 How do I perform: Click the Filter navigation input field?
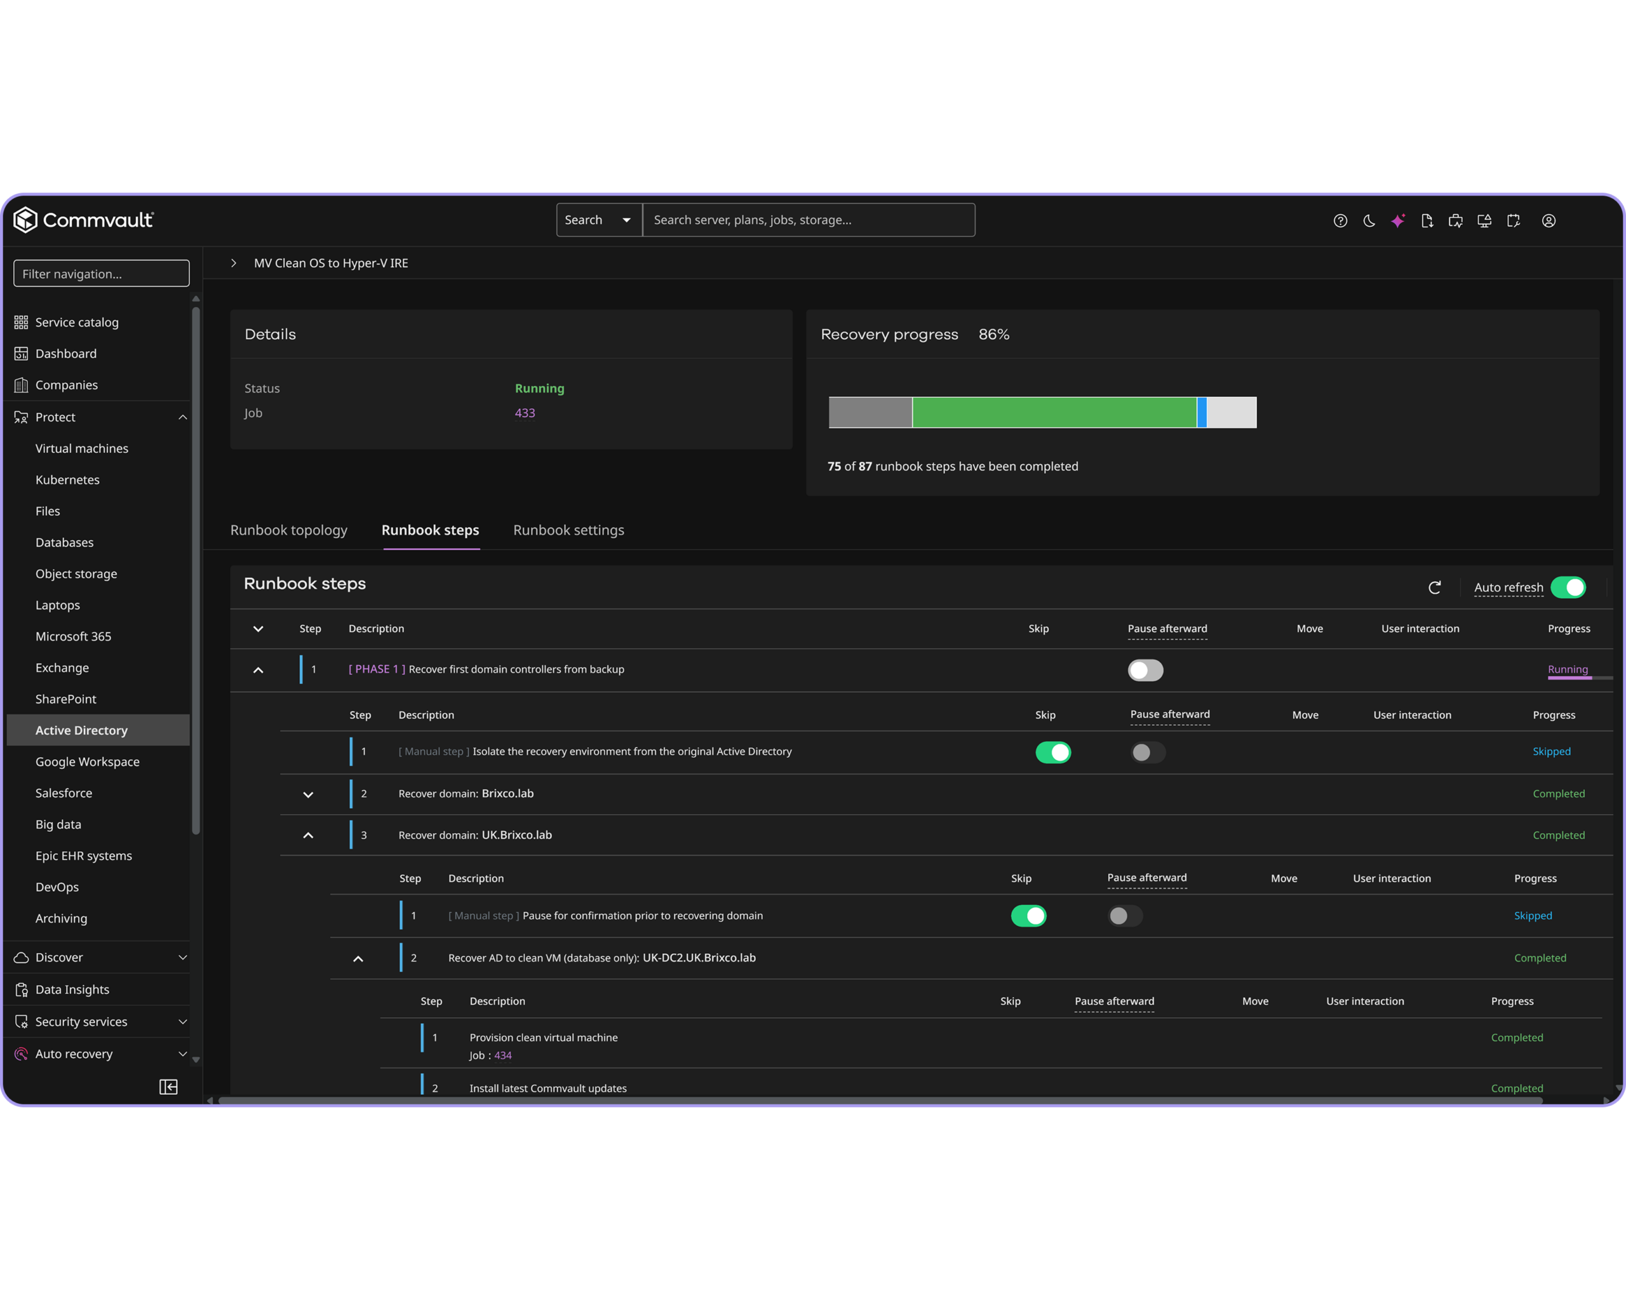click(101, 274)
